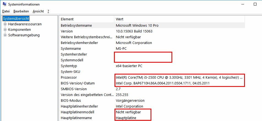The height and width of the screenshot is (121, 262).
Task: Select the Betriebssystemname row
Action: [x=152, y=26]
